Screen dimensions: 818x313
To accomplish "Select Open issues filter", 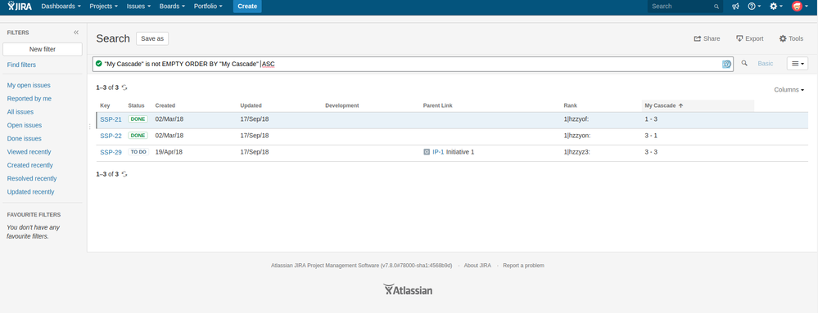I will 25,126.
